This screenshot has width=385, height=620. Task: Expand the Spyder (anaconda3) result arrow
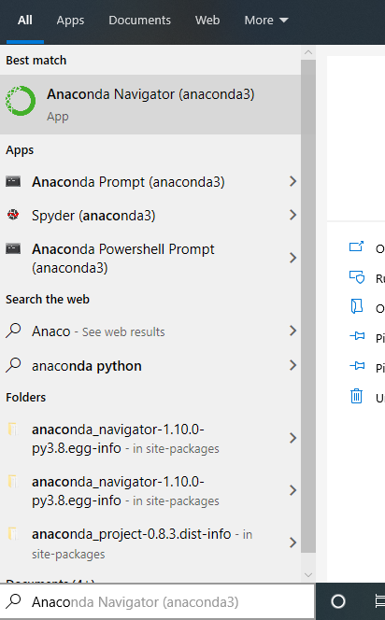[292, 215]
